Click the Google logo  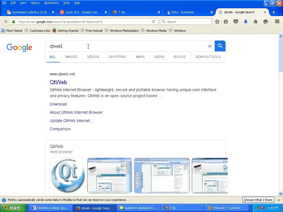[x=19, y=47]
